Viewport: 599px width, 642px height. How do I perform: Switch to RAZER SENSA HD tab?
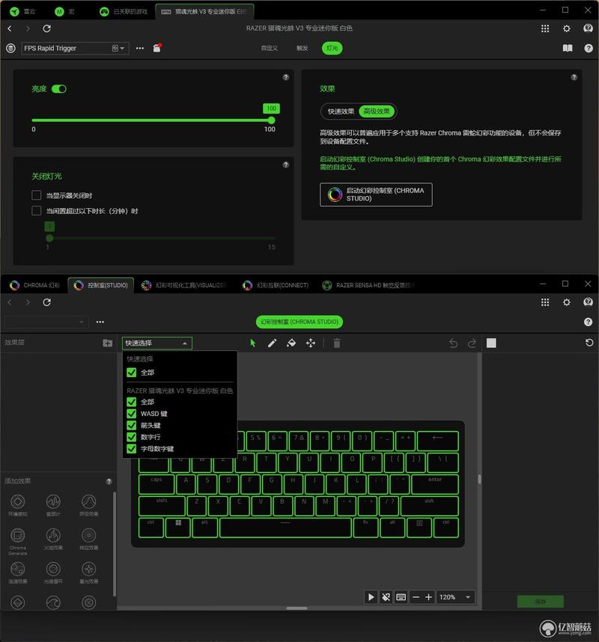[x=368, y=285]
